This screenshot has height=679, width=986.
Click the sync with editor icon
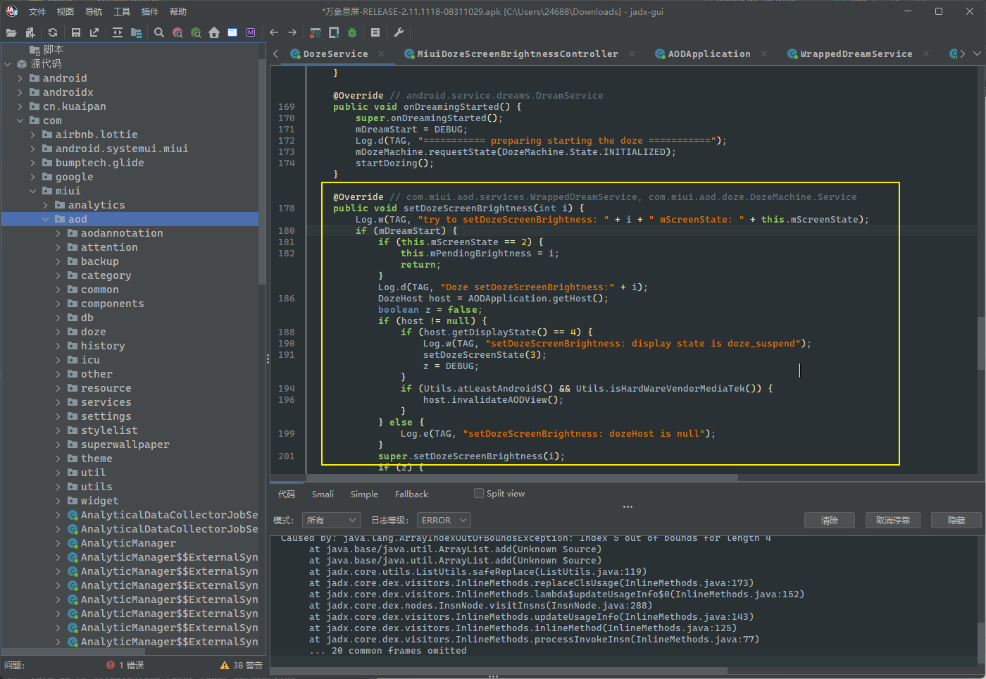tap(118, 32)
